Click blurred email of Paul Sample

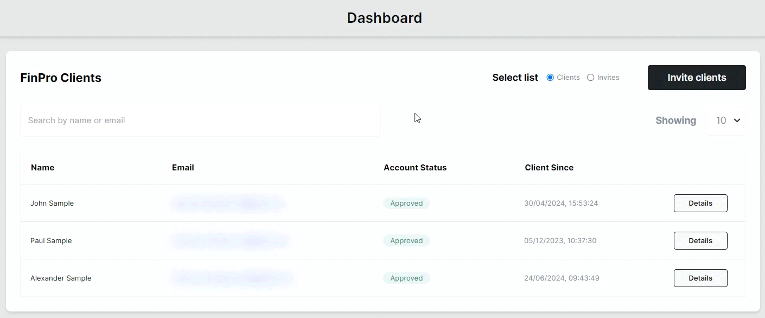(229, 241)
